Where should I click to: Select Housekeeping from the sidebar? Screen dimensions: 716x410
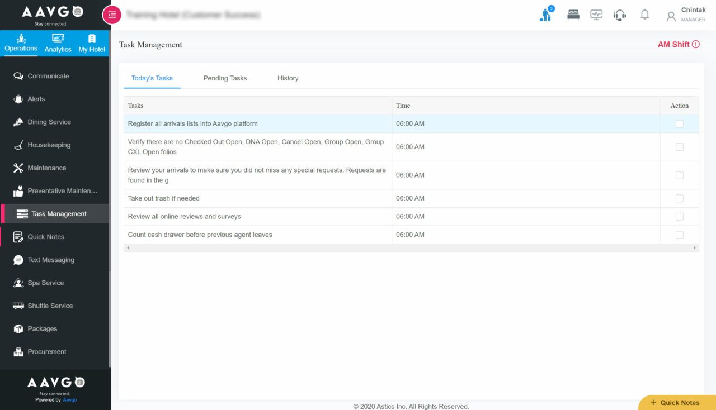(x=49, y=145)
